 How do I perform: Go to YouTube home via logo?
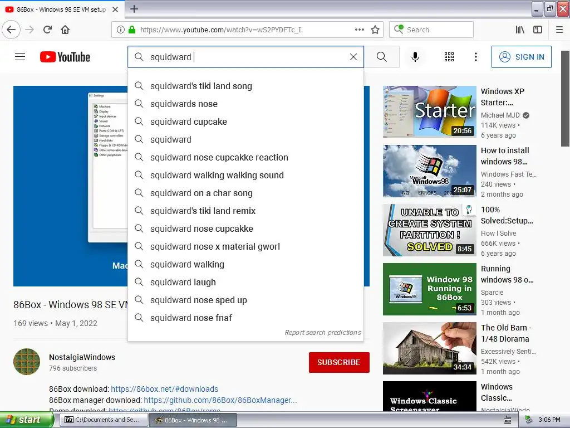(65, 57)
